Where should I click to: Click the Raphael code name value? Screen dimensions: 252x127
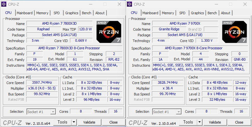pos(43,29)
